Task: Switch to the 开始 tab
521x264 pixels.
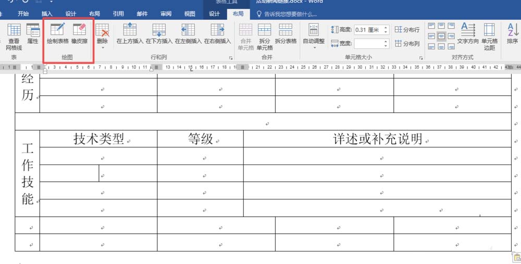Action: pyautogui.click(x=23, y=14)
